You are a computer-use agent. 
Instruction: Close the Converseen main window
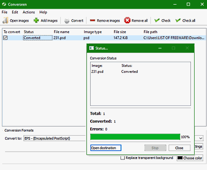202,4
